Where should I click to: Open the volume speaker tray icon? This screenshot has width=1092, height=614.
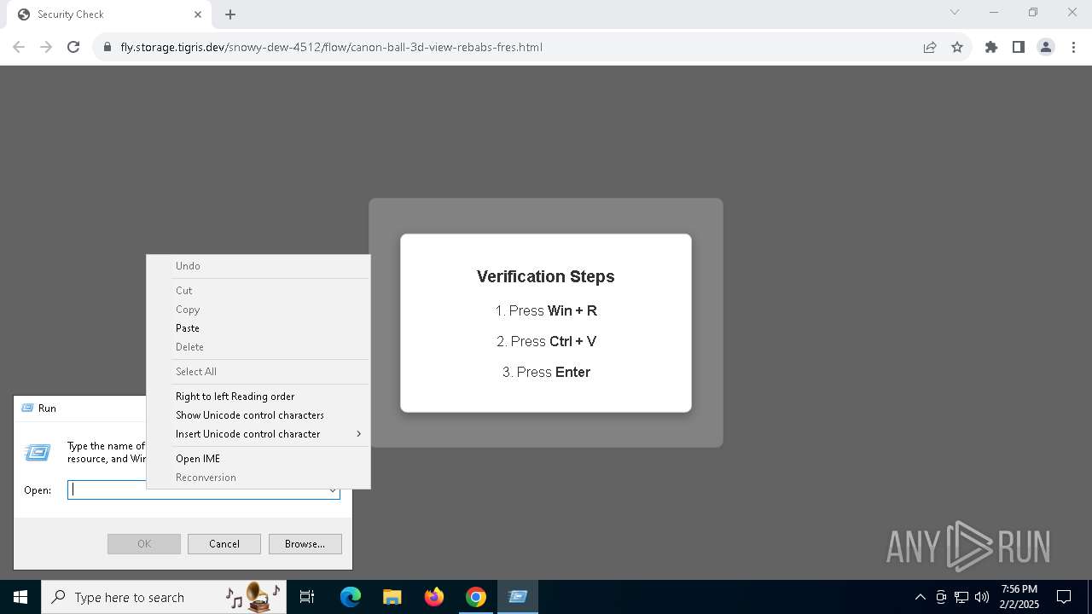[982, 597]
